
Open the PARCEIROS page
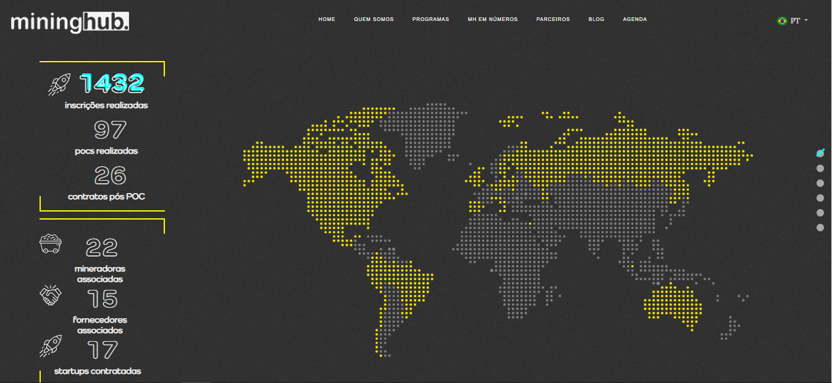553,19
